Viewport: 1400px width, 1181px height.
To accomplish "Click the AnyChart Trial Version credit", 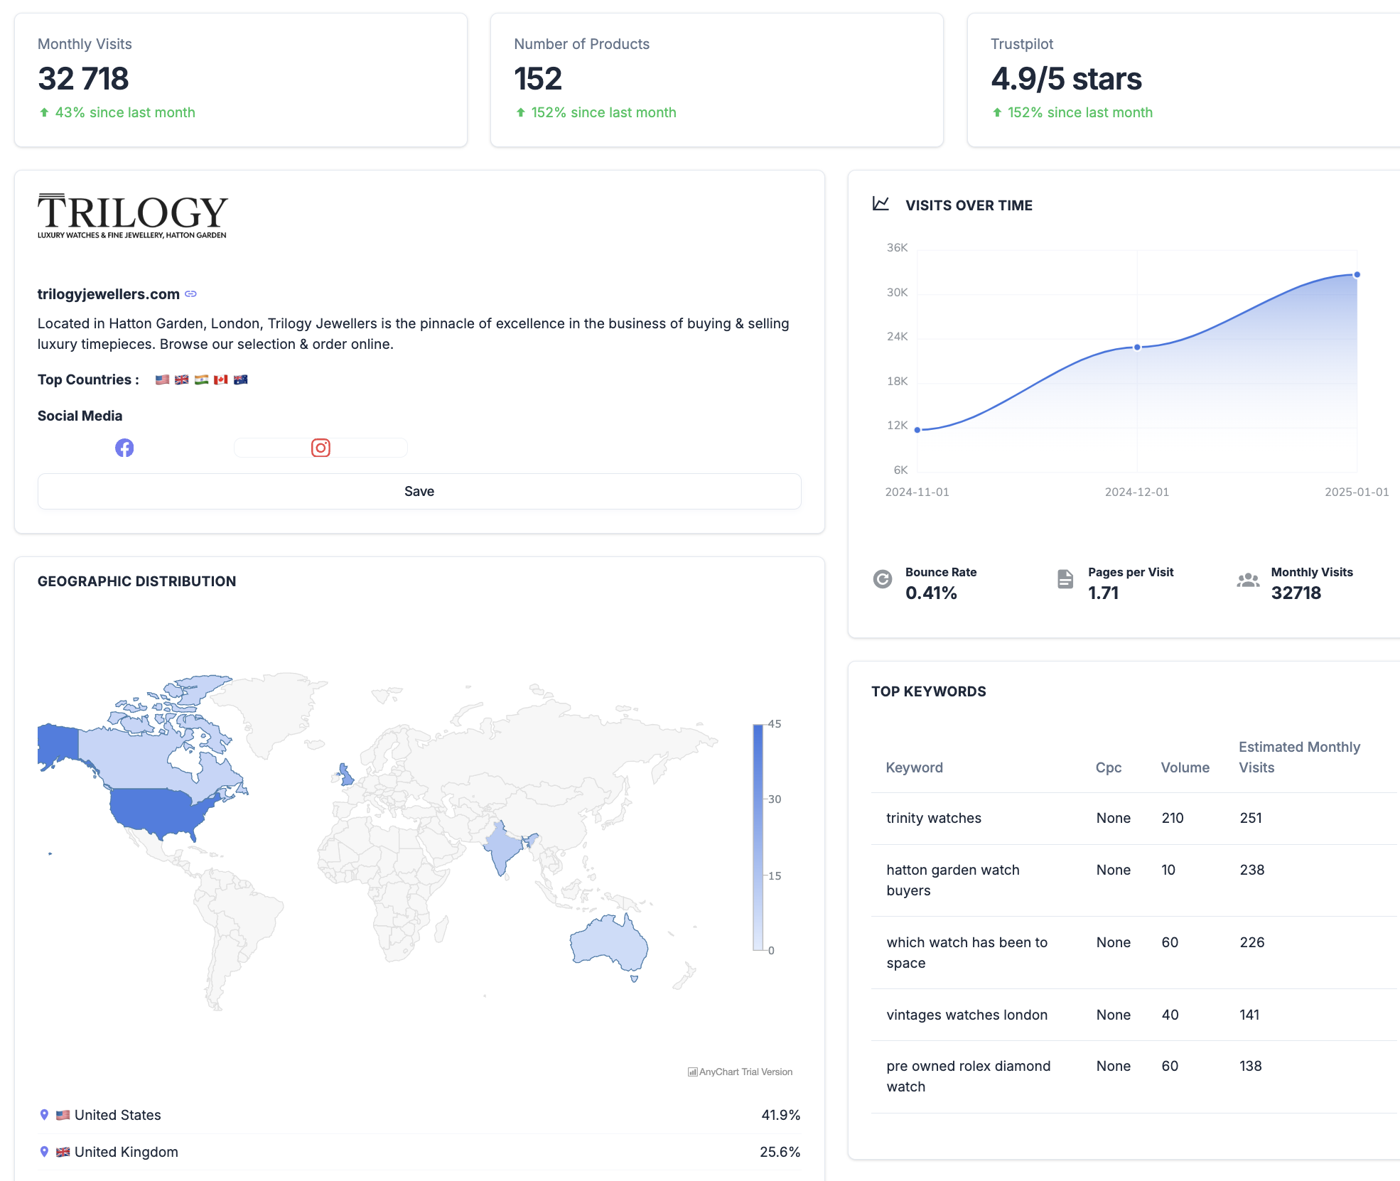I will pos(741,1072).
